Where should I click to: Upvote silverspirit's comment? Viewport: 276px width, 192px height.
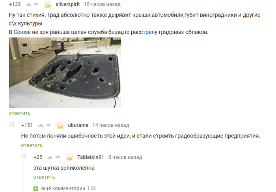point(28,4)
